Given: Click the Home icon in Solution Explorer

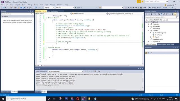Looking at the screenshot, I should click(x=152, y=14).
